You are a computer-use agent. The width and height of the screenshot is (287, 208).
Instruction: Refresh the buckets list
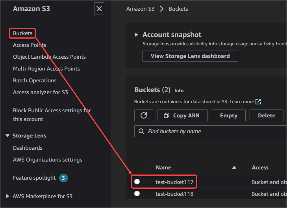coord(144,115)
